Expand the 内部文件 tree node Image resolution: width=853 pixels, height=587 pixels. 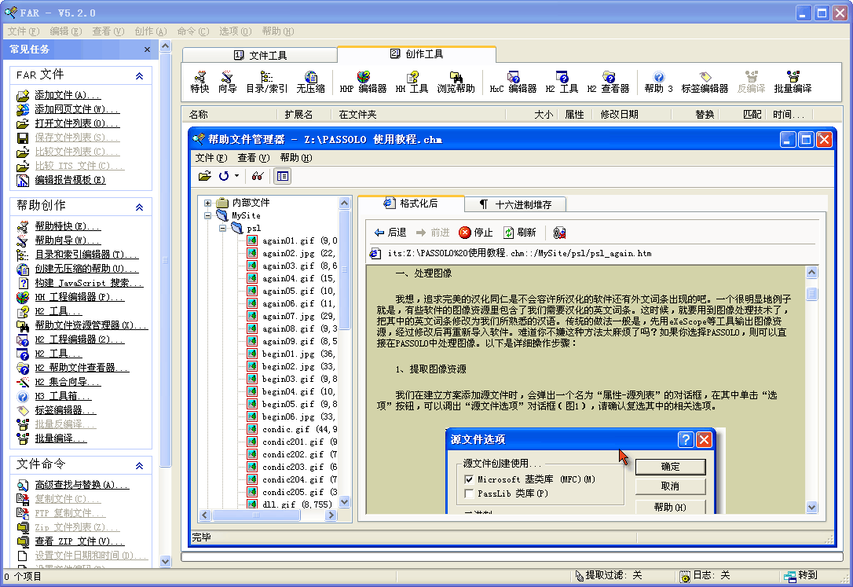[x=207, y=203]
